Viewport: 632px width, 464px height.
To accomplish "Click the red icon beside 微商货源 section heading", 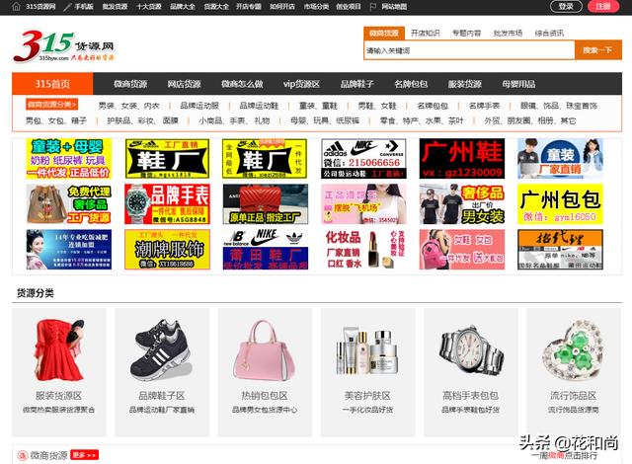I will coord(23,455).
